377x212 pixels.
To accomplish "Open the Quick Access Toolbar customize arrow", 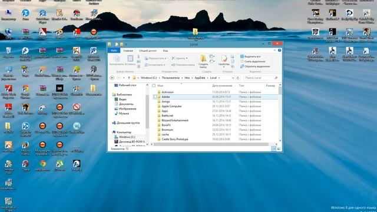I will (125, 44).
